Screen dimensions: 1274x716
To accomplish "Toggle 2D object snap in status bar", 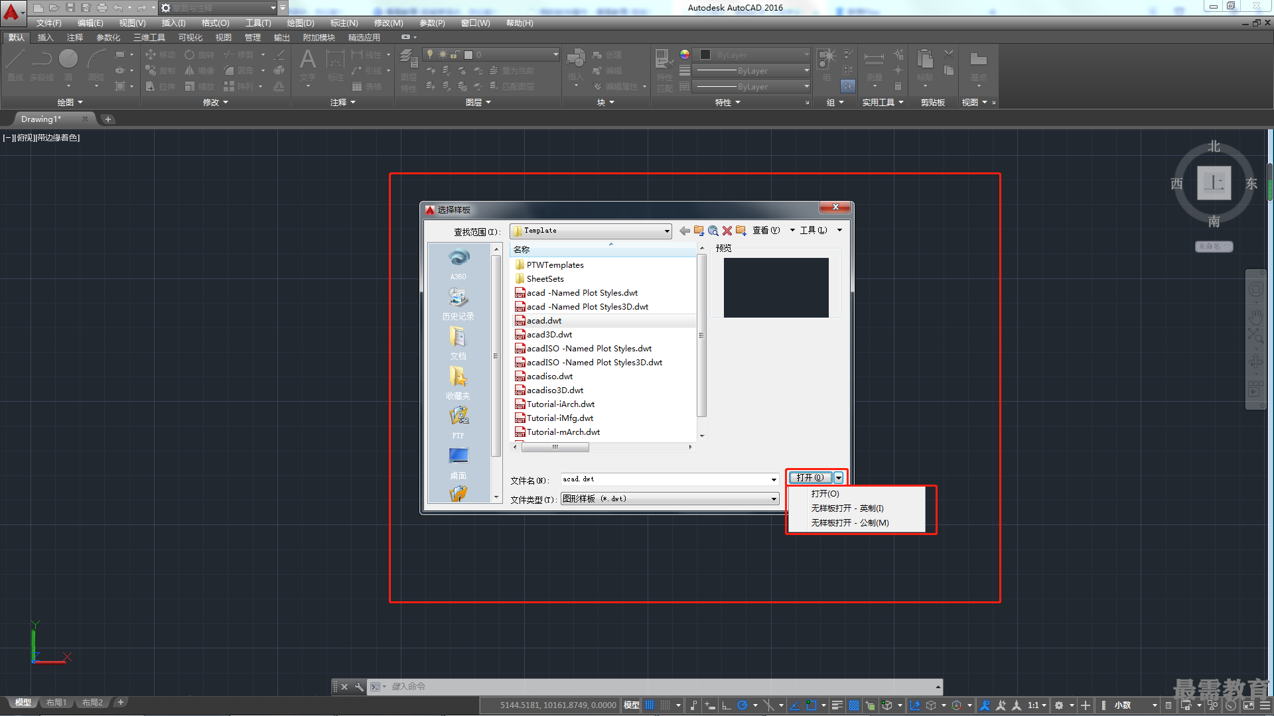I will click(x=811, y=705).
